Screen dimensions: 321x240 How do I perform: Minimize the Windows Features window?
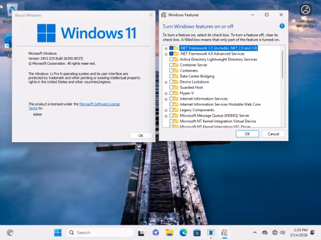pos(253,15)
